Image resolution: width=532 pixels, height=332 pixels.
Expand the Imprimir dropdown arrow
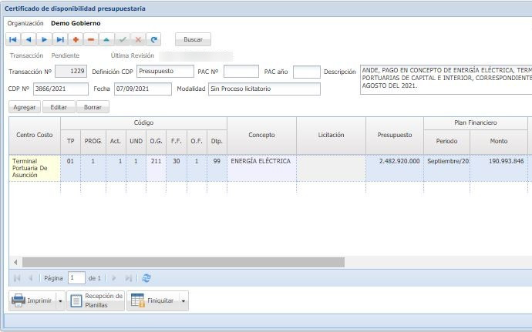click(60, 300)
